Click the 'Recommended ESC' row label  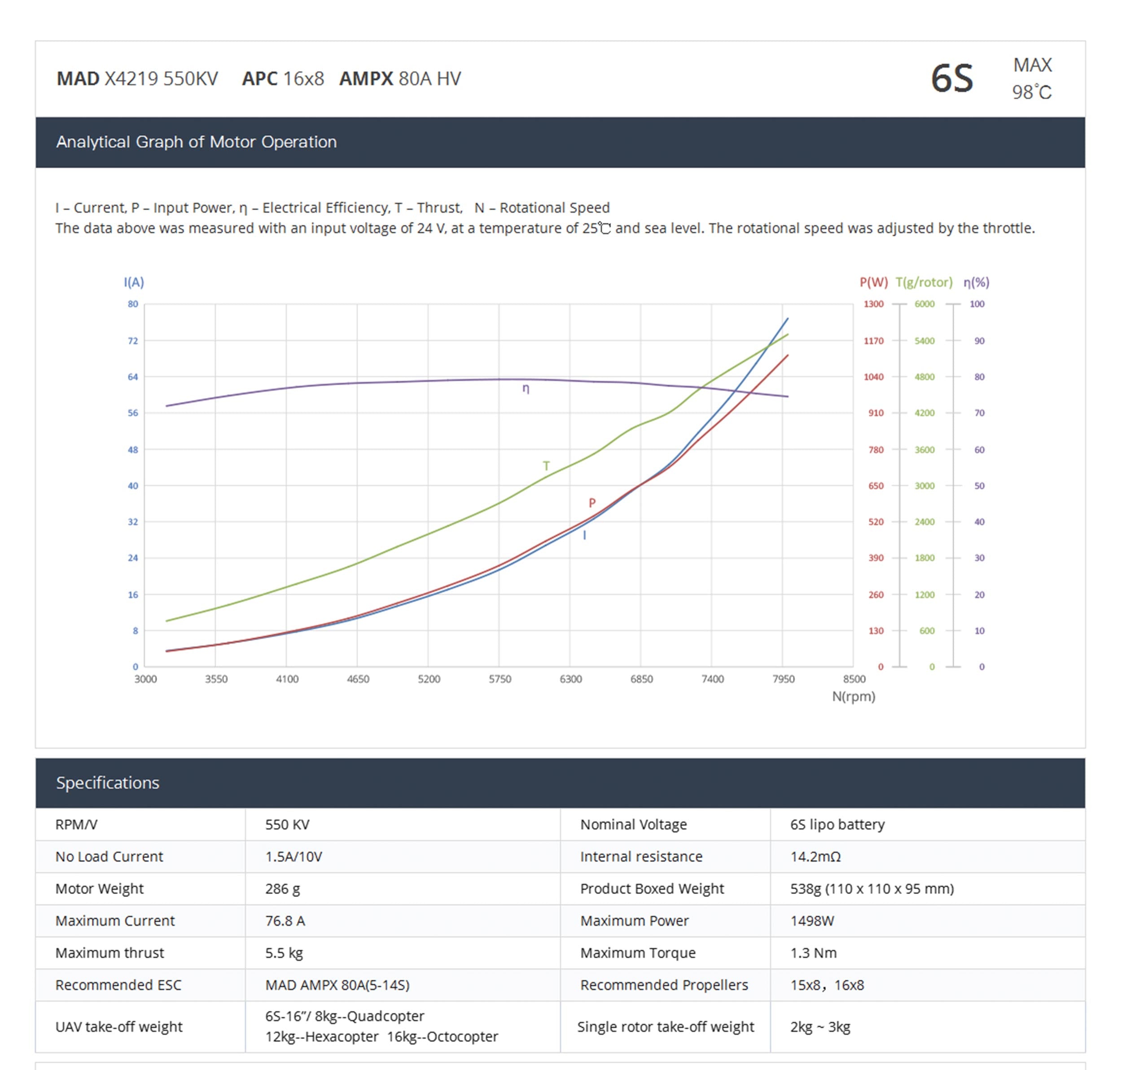118,984
